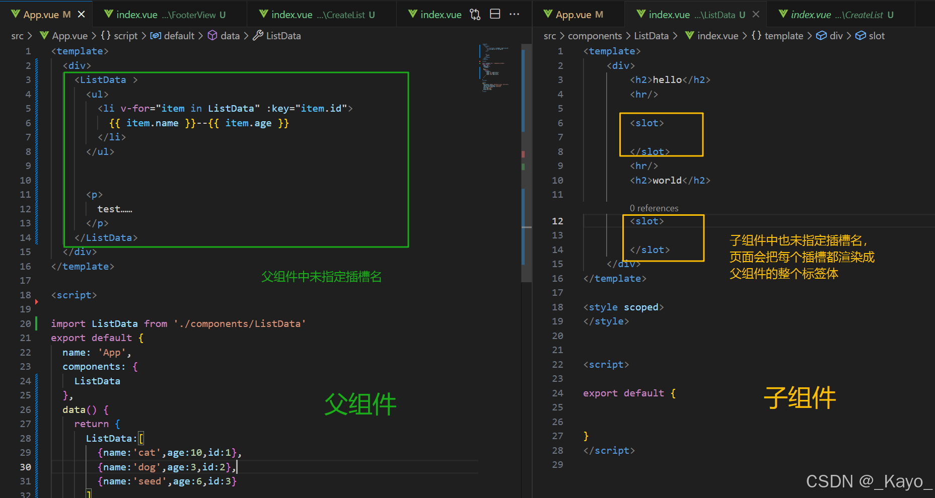Click the data() { line in left editor
Image resolution: width=935 pixels, height=498 pixels.
86,409
